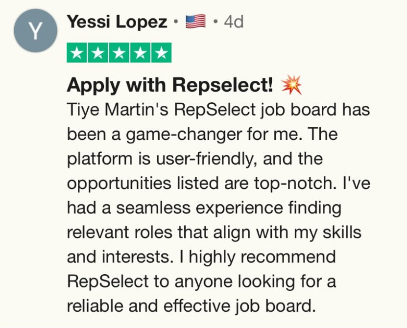Viewport: 407px width, 328px height.
Task: Click the "4d" review timestamp
Action: click(x=234, y=22)
